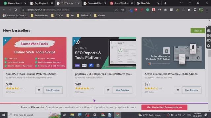The height and width of the screenshot is (118, 211).
Task: Open the Downloaders bookmarks folder
Action: coord(40,15)
